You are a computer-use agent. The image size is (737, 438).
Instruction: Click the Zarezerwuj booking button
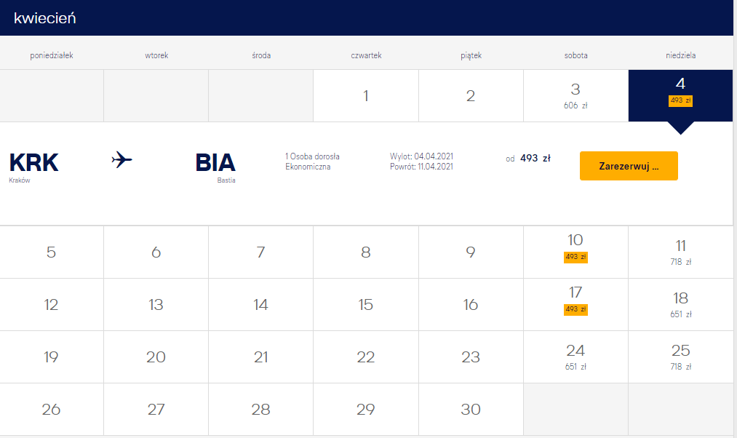(629, 166)
